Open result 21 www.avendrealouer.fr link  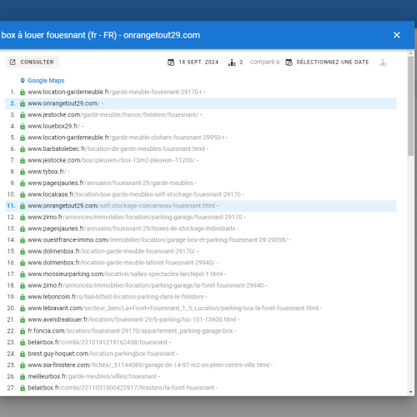[132, 319]
